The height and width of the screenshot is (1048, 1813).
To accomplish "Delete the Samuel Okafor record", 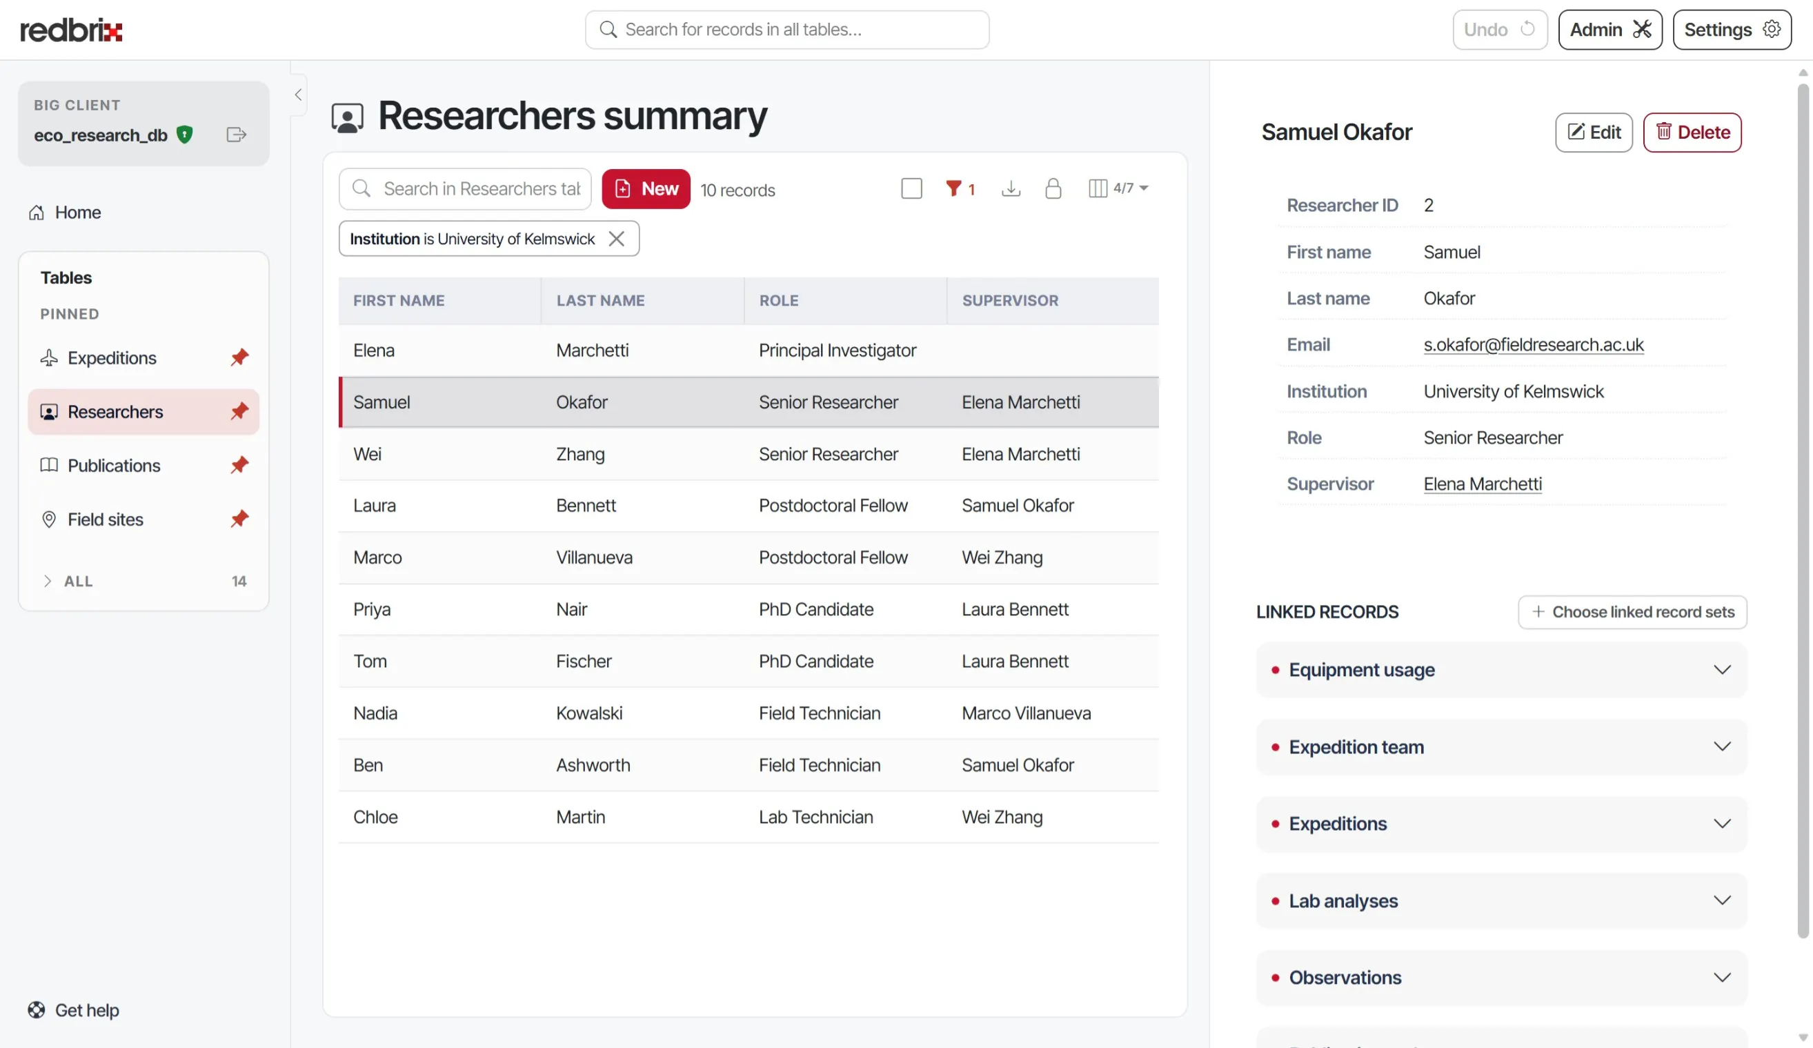I will point(1692,132).
